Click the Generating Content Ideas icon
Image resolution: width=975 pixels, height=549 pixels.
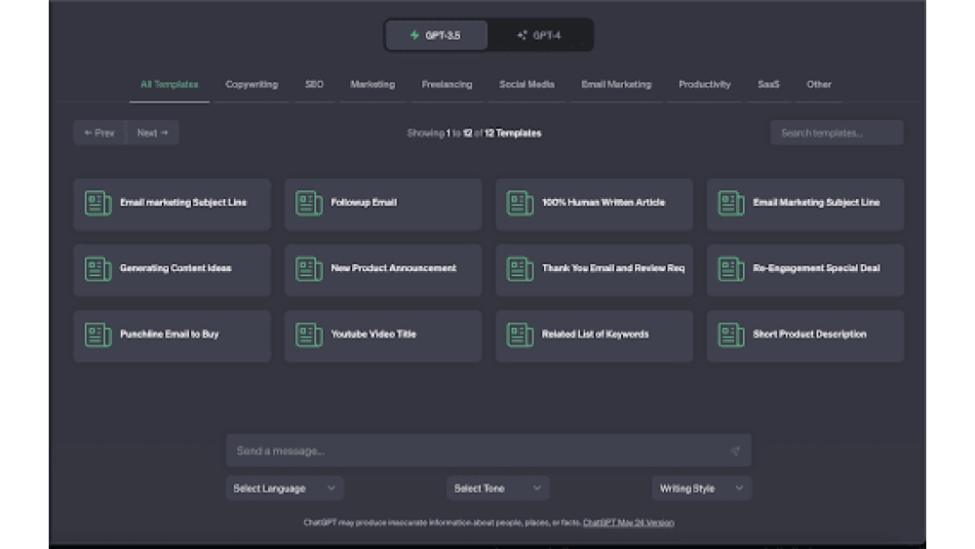[97, 269]
